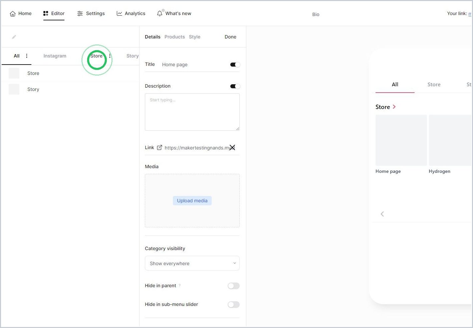Open the All tab three-dot menu

(27, 56)
